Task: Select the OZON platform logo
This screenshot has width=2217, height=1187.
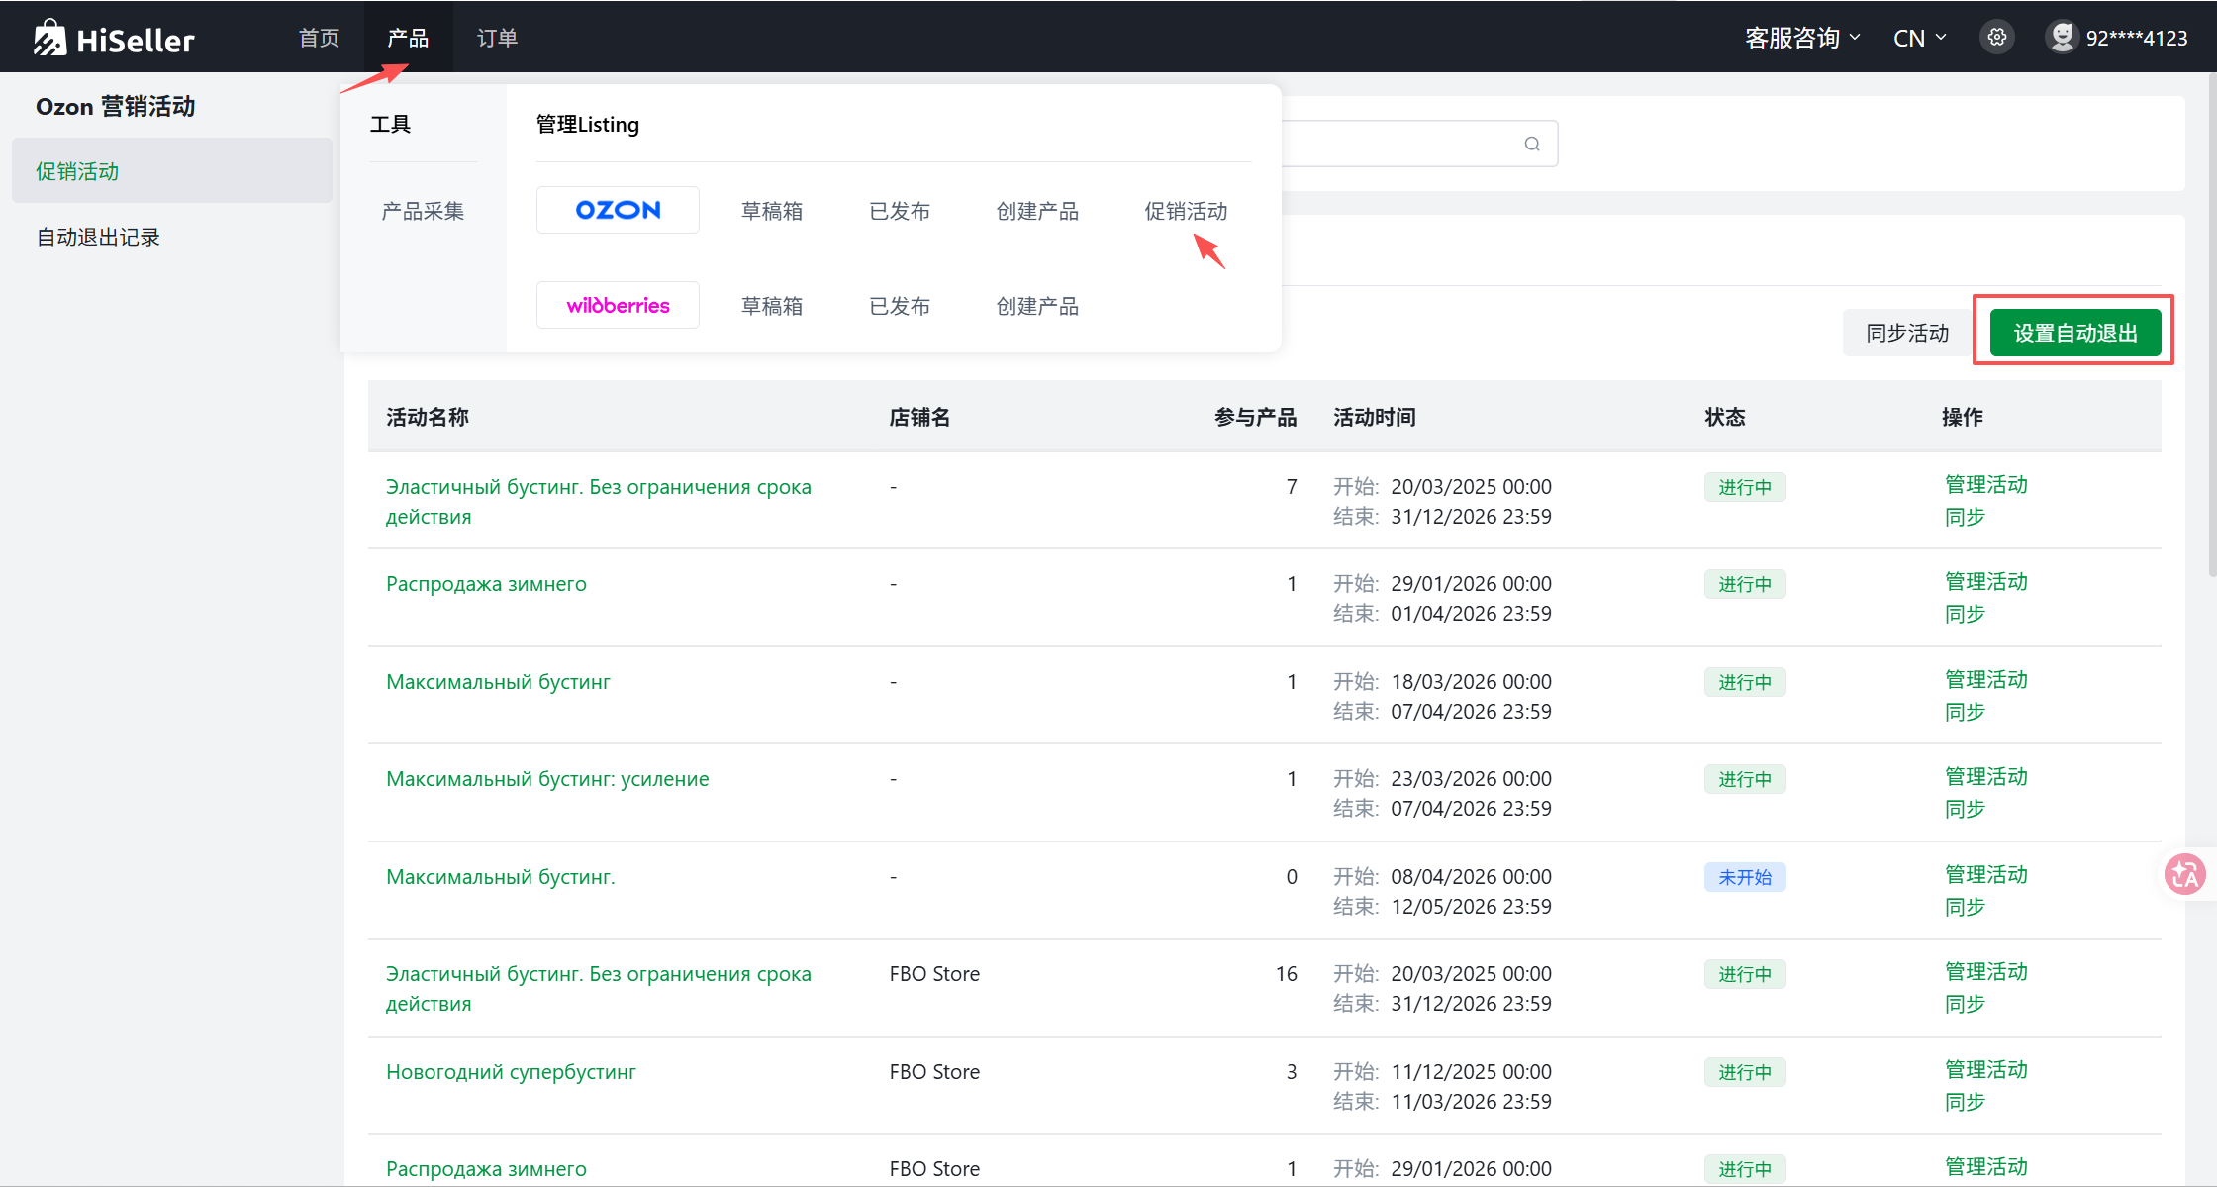Action: (618, 210)
